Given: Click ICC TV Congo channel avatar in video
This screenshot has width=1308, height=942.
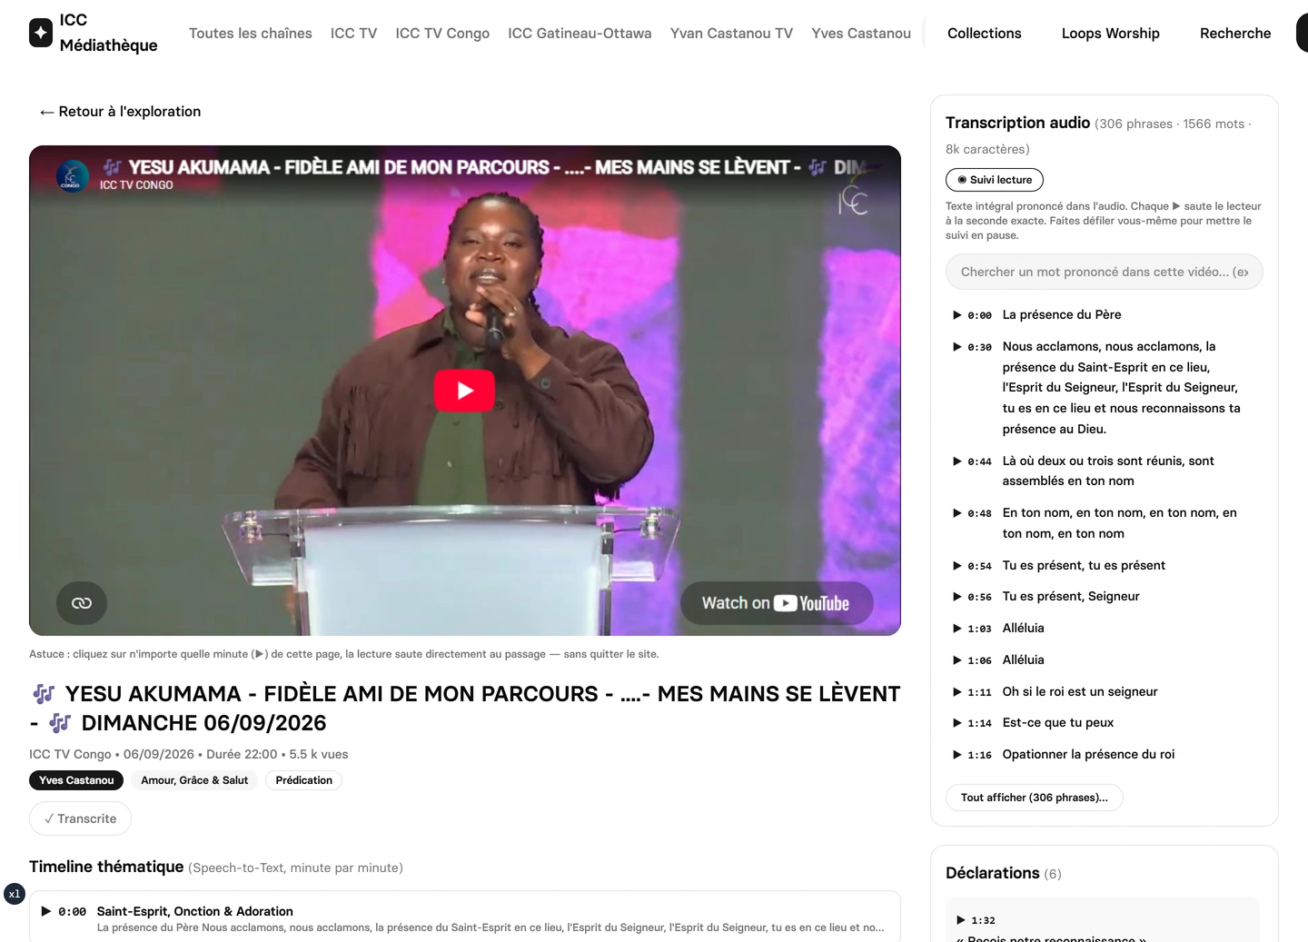Looking at the screenshot, I should click(x=73, y=175).
